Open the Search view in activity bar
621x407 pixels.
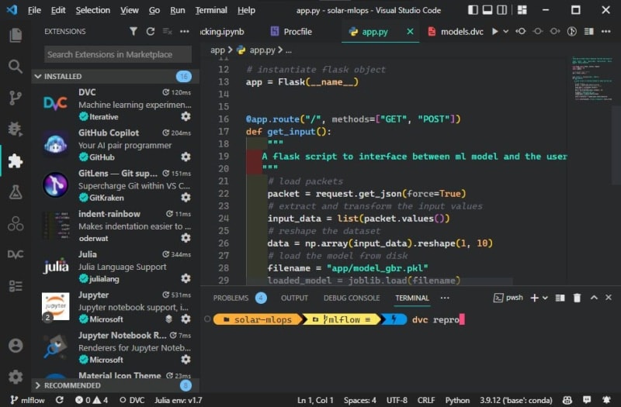(16, 67)
